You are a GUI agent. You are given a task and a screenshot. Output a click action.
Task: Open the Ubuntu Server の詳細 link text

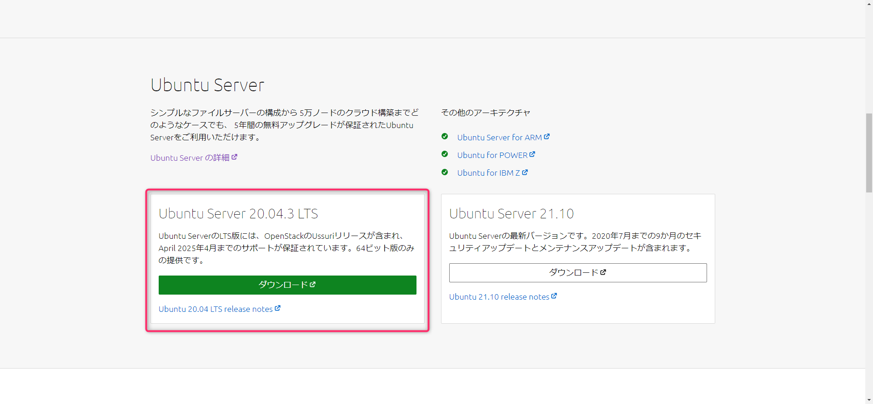point(190,158)
